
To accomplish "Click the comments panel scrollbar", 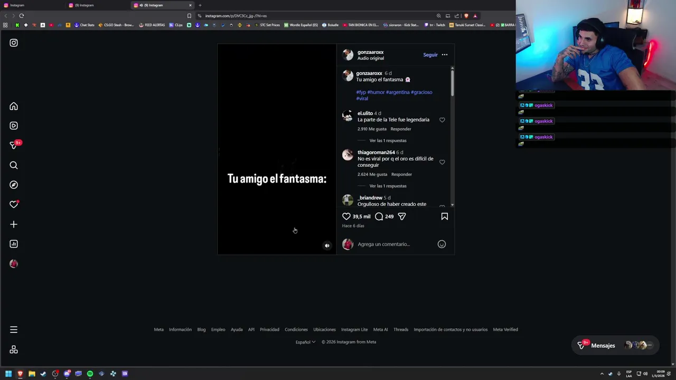I will [x=453, y=84].
